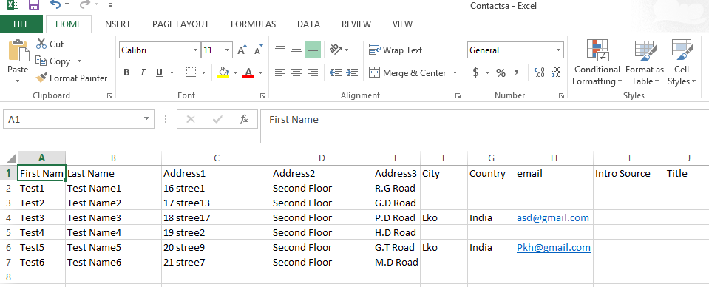Click in the formula bar text
Viewport: 709px width, 287px height.
click(x=294, y=120)
